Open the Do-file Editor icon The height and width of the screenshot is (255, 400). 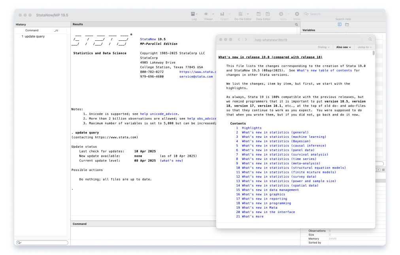click(x=240, y=14)
